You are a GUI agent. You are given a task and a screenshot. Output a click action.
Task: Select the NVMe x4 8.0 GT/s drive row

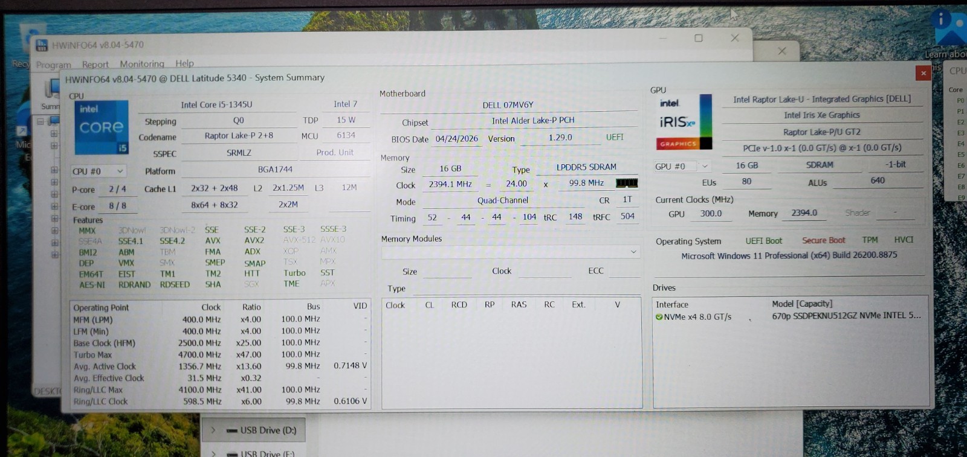click(791, 316)
